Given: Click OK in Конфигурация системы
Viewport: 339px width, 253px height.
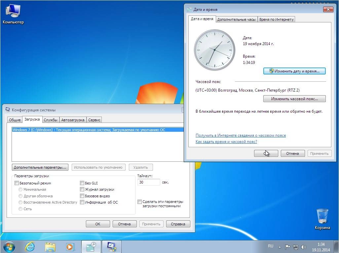Looking at the screenshot, I should pyautogui.click(x=98, y=224).
